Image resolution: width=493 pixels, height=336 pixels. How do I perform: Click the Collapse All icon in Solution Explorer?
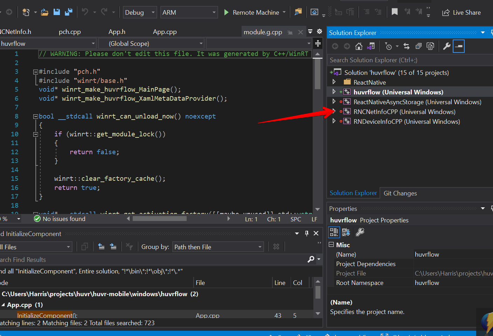tap(418, 46)
